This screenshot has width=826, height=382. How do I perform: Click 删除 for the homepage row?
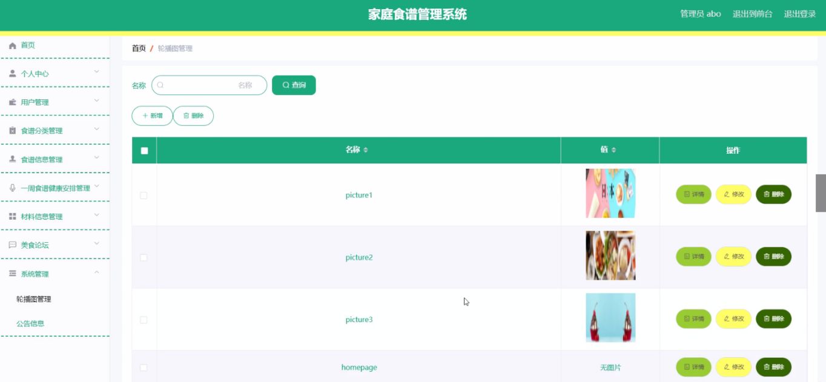(x=773, y=367)
